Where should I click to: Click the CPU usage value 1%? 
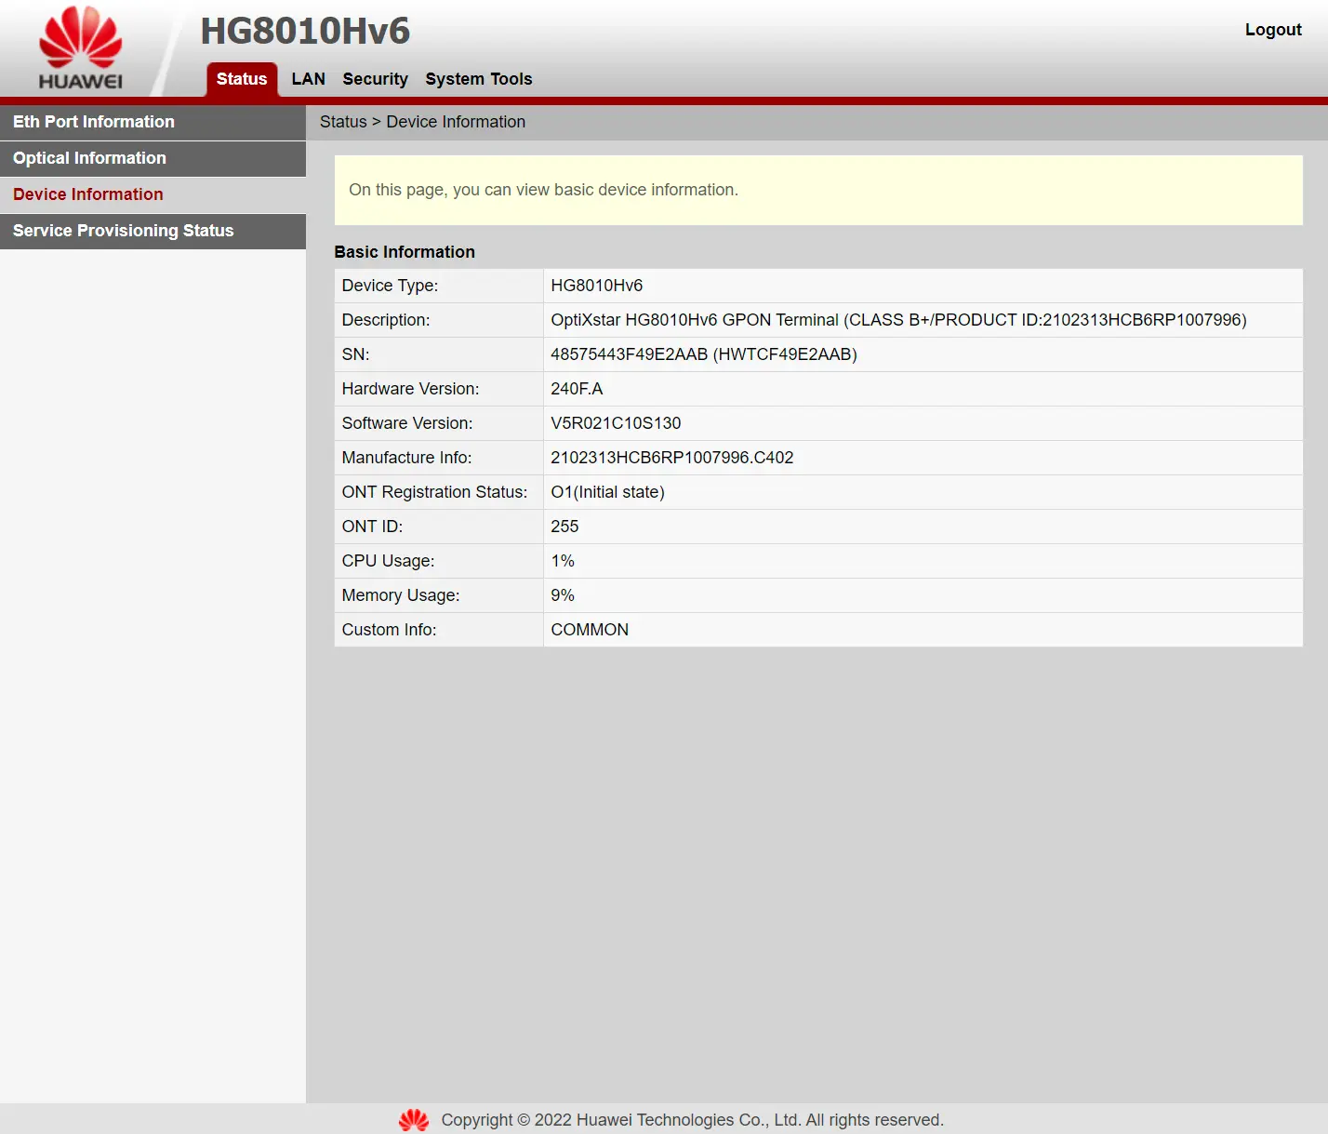(563, 561)
